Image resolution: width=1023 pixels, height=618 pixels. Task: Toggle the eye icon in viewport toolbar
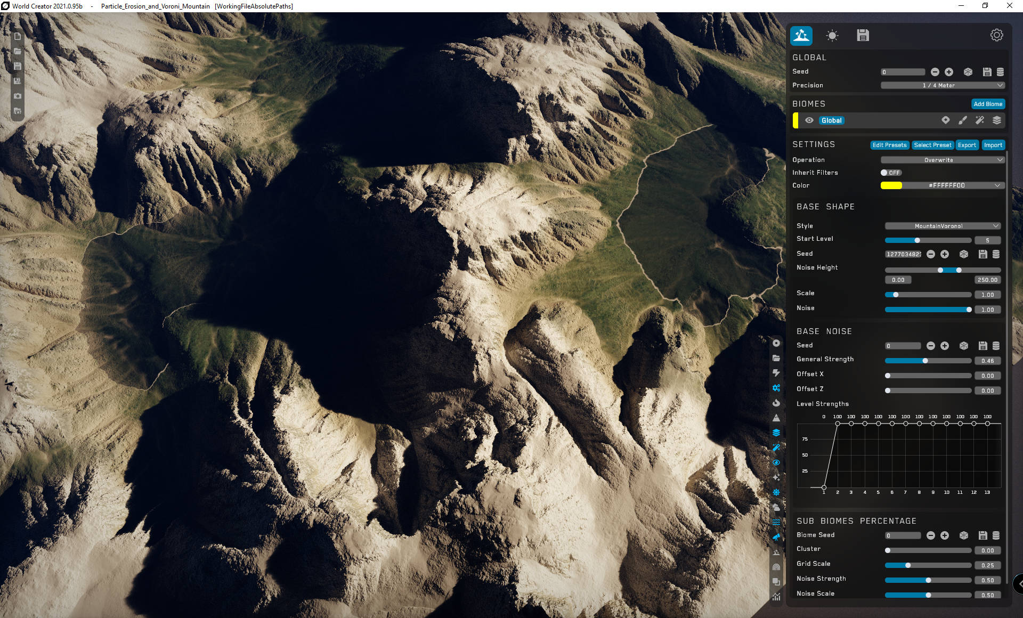pyautogui.click(x=776, y=462)
